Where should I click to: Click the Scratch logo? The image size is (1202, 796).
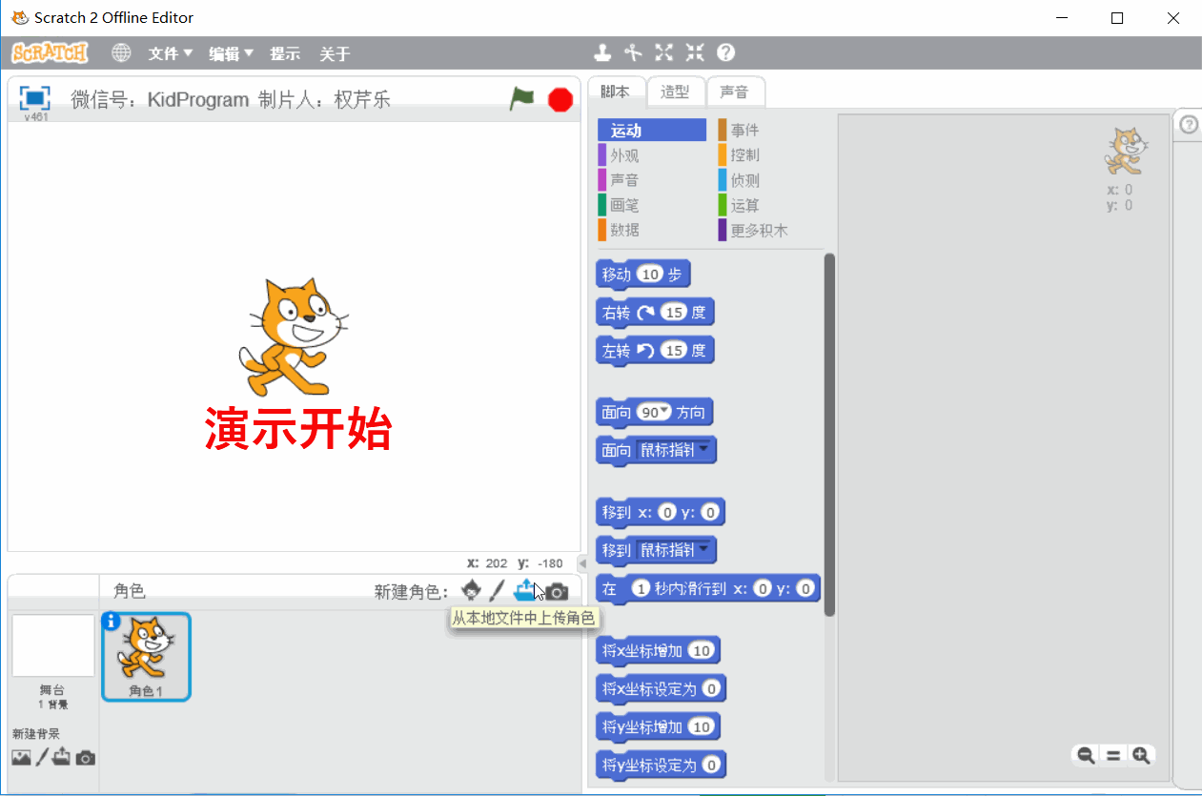coord(50,52)
